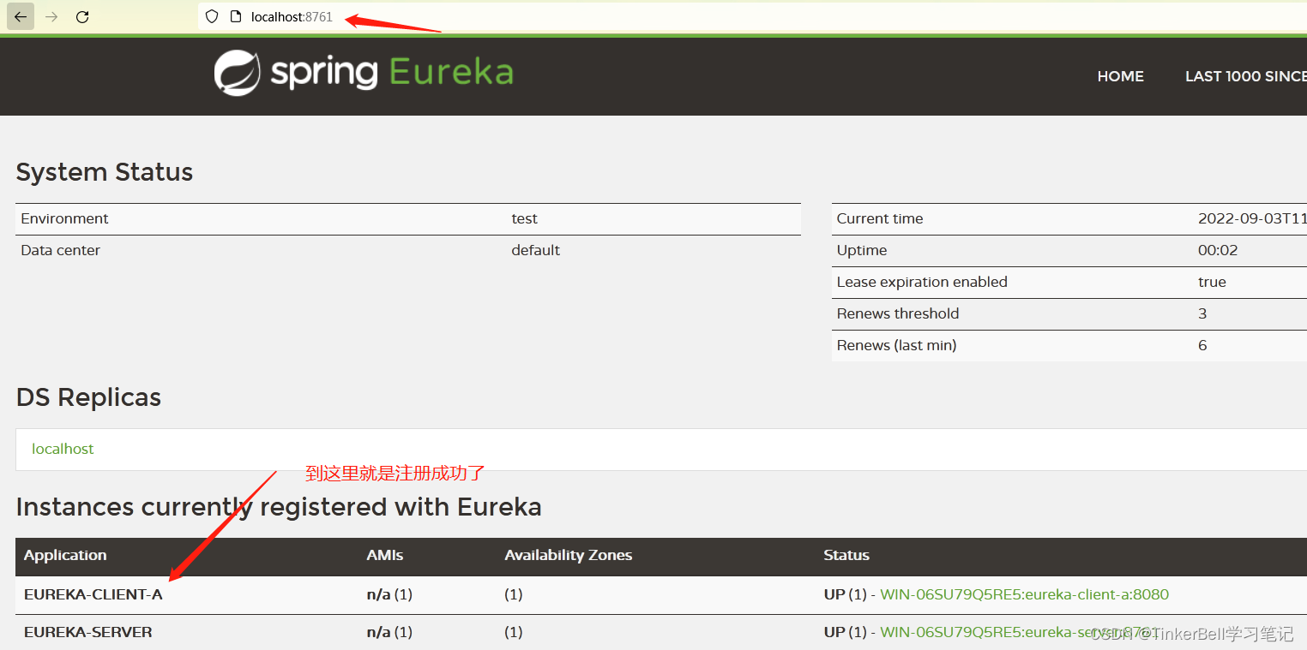
Task: Click the Environment label
Action: point(64,218)
